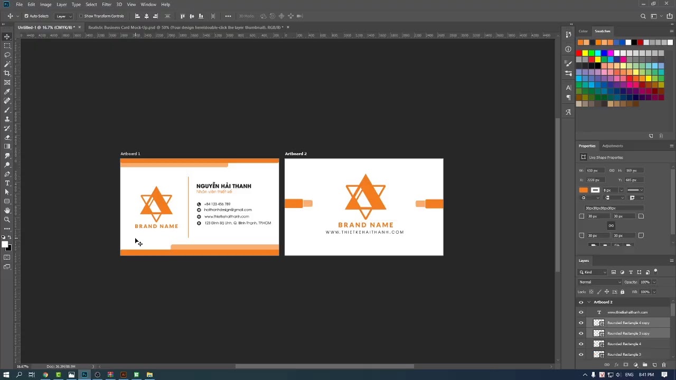
Task: Click the foreground color swatch
Action: tap(5, 244)
